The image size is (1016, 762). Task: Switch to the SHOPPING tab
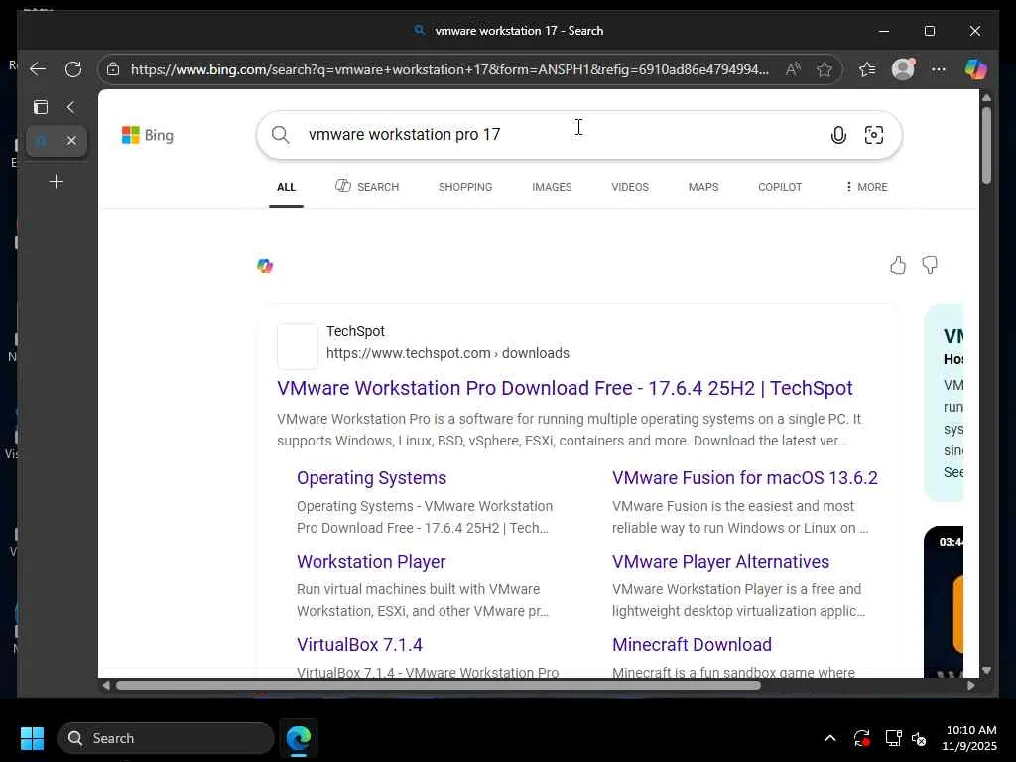(465, 187)
